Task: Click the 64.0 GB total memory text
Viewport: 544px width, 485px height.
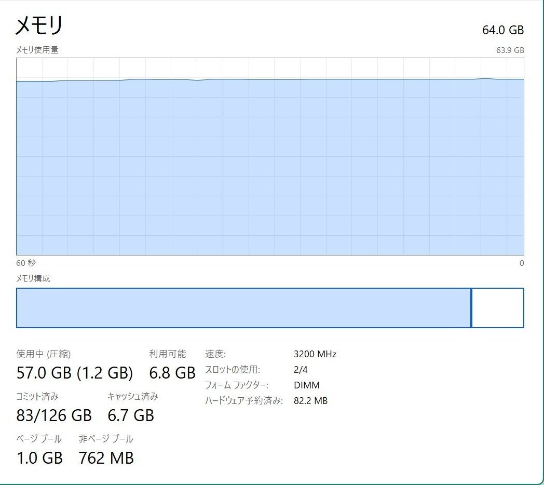Action: click(502, 30)
